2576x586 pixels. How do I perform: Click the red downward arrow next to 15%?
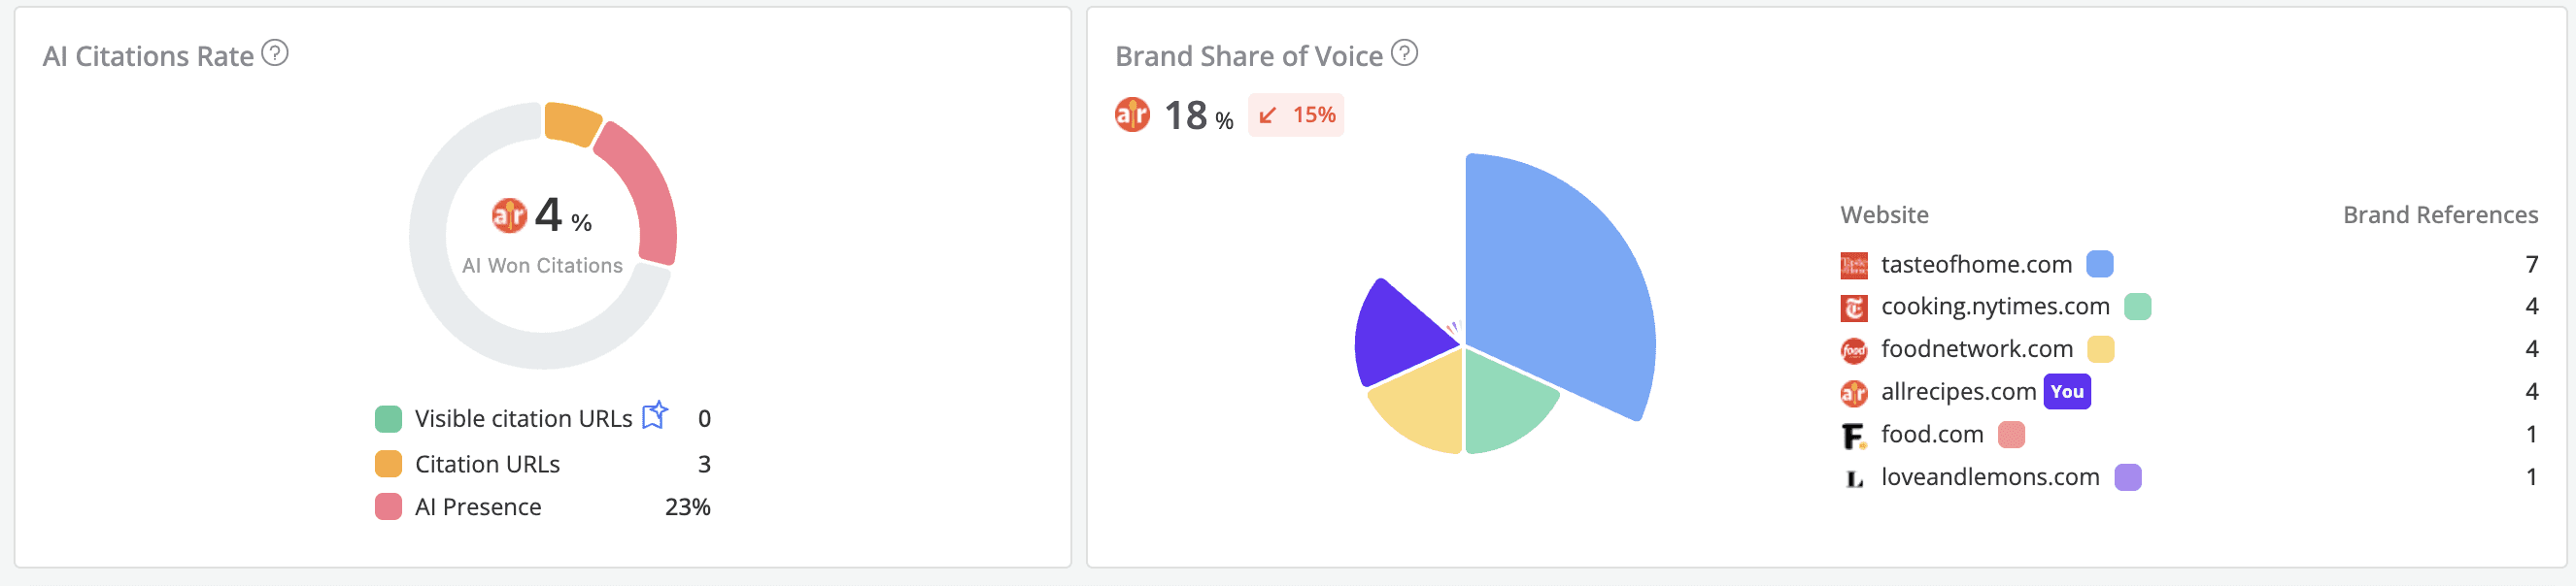[1268, 115]
